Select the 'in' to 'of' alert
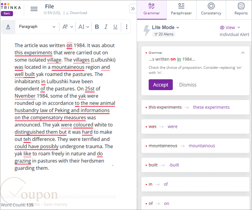This screenshot has width=252, height=210. click(195, 184)
